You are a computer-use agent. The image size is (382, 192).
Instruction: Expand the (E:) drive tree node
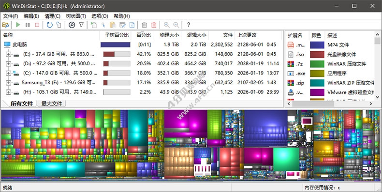coord(9,54)
